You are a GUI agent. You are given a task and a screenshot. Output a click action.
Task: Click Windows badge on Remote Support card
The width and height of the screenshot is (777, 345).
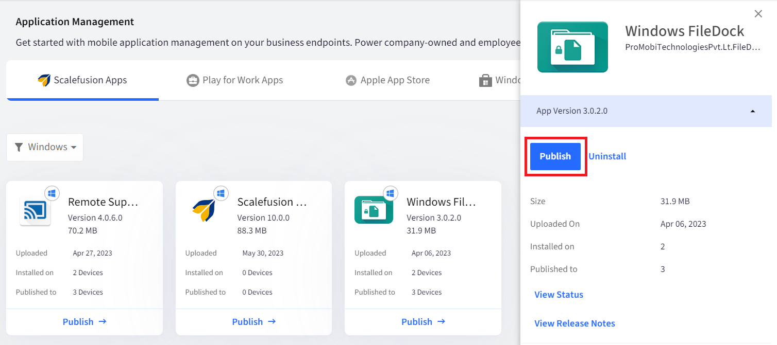52,193
